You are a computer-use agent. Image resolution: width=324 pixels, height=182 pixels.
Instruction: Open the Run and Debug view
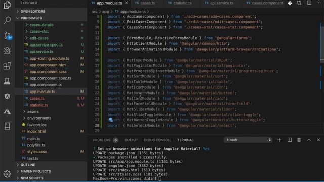(x=7, y=51)
